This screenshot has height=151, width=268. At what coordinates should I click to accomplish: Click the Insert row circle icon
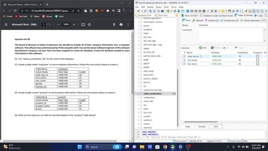(200, 11)
